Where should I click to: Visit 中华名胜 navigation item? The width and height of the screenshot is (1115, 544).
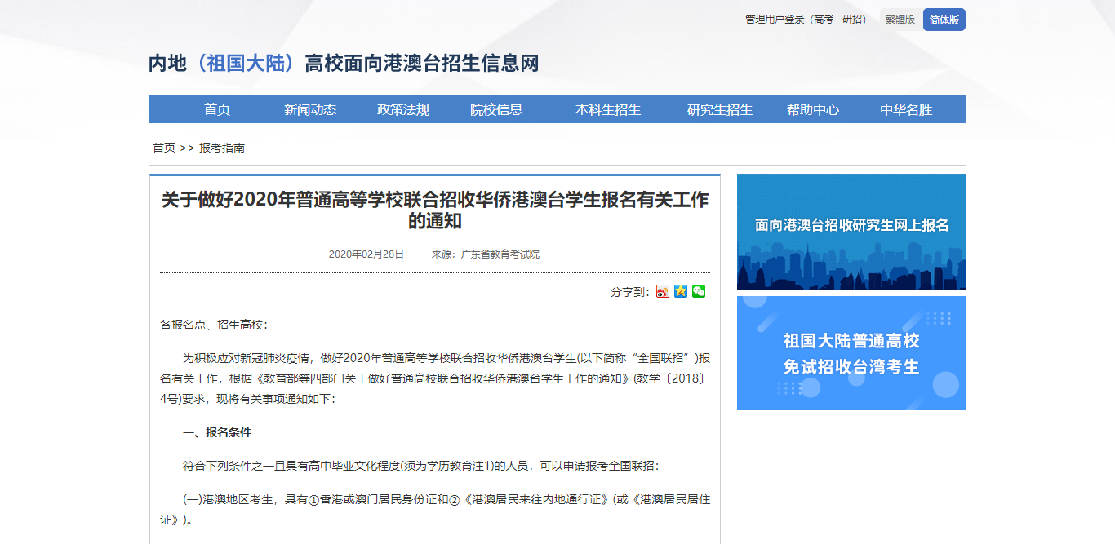[906, 109]
